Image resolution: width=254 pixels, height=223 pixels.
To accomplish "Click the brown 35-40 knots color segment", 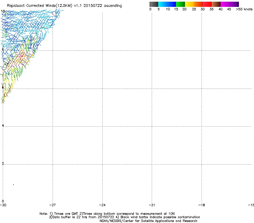I will tap(216, 4).
